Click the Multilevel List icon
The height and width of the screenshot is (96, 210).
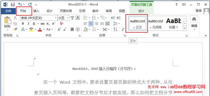click(102, 18)
